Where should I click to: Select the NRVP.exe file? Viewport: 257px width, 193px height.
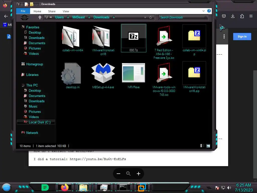[x=134, y=75]
